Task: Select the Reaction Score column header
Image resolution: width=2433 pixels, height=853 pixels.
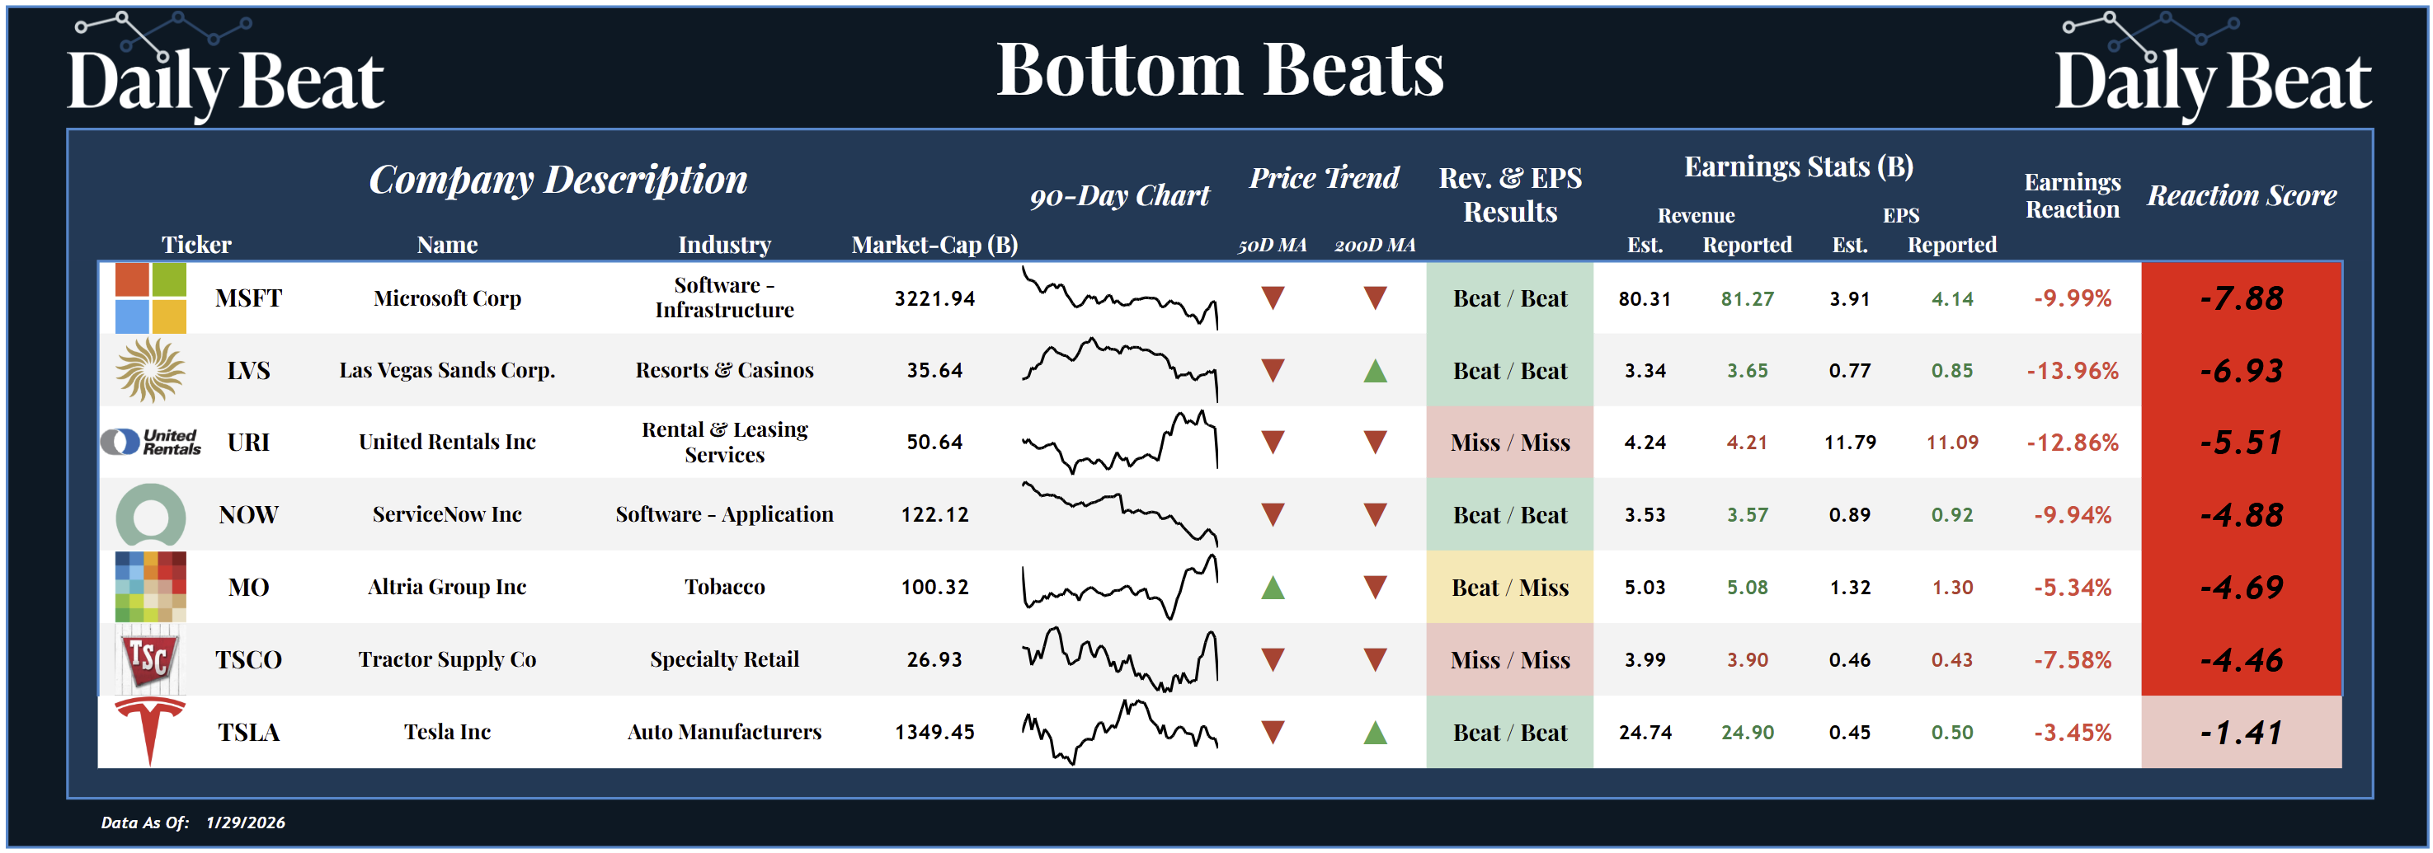Action: [x=2242, y=195]
